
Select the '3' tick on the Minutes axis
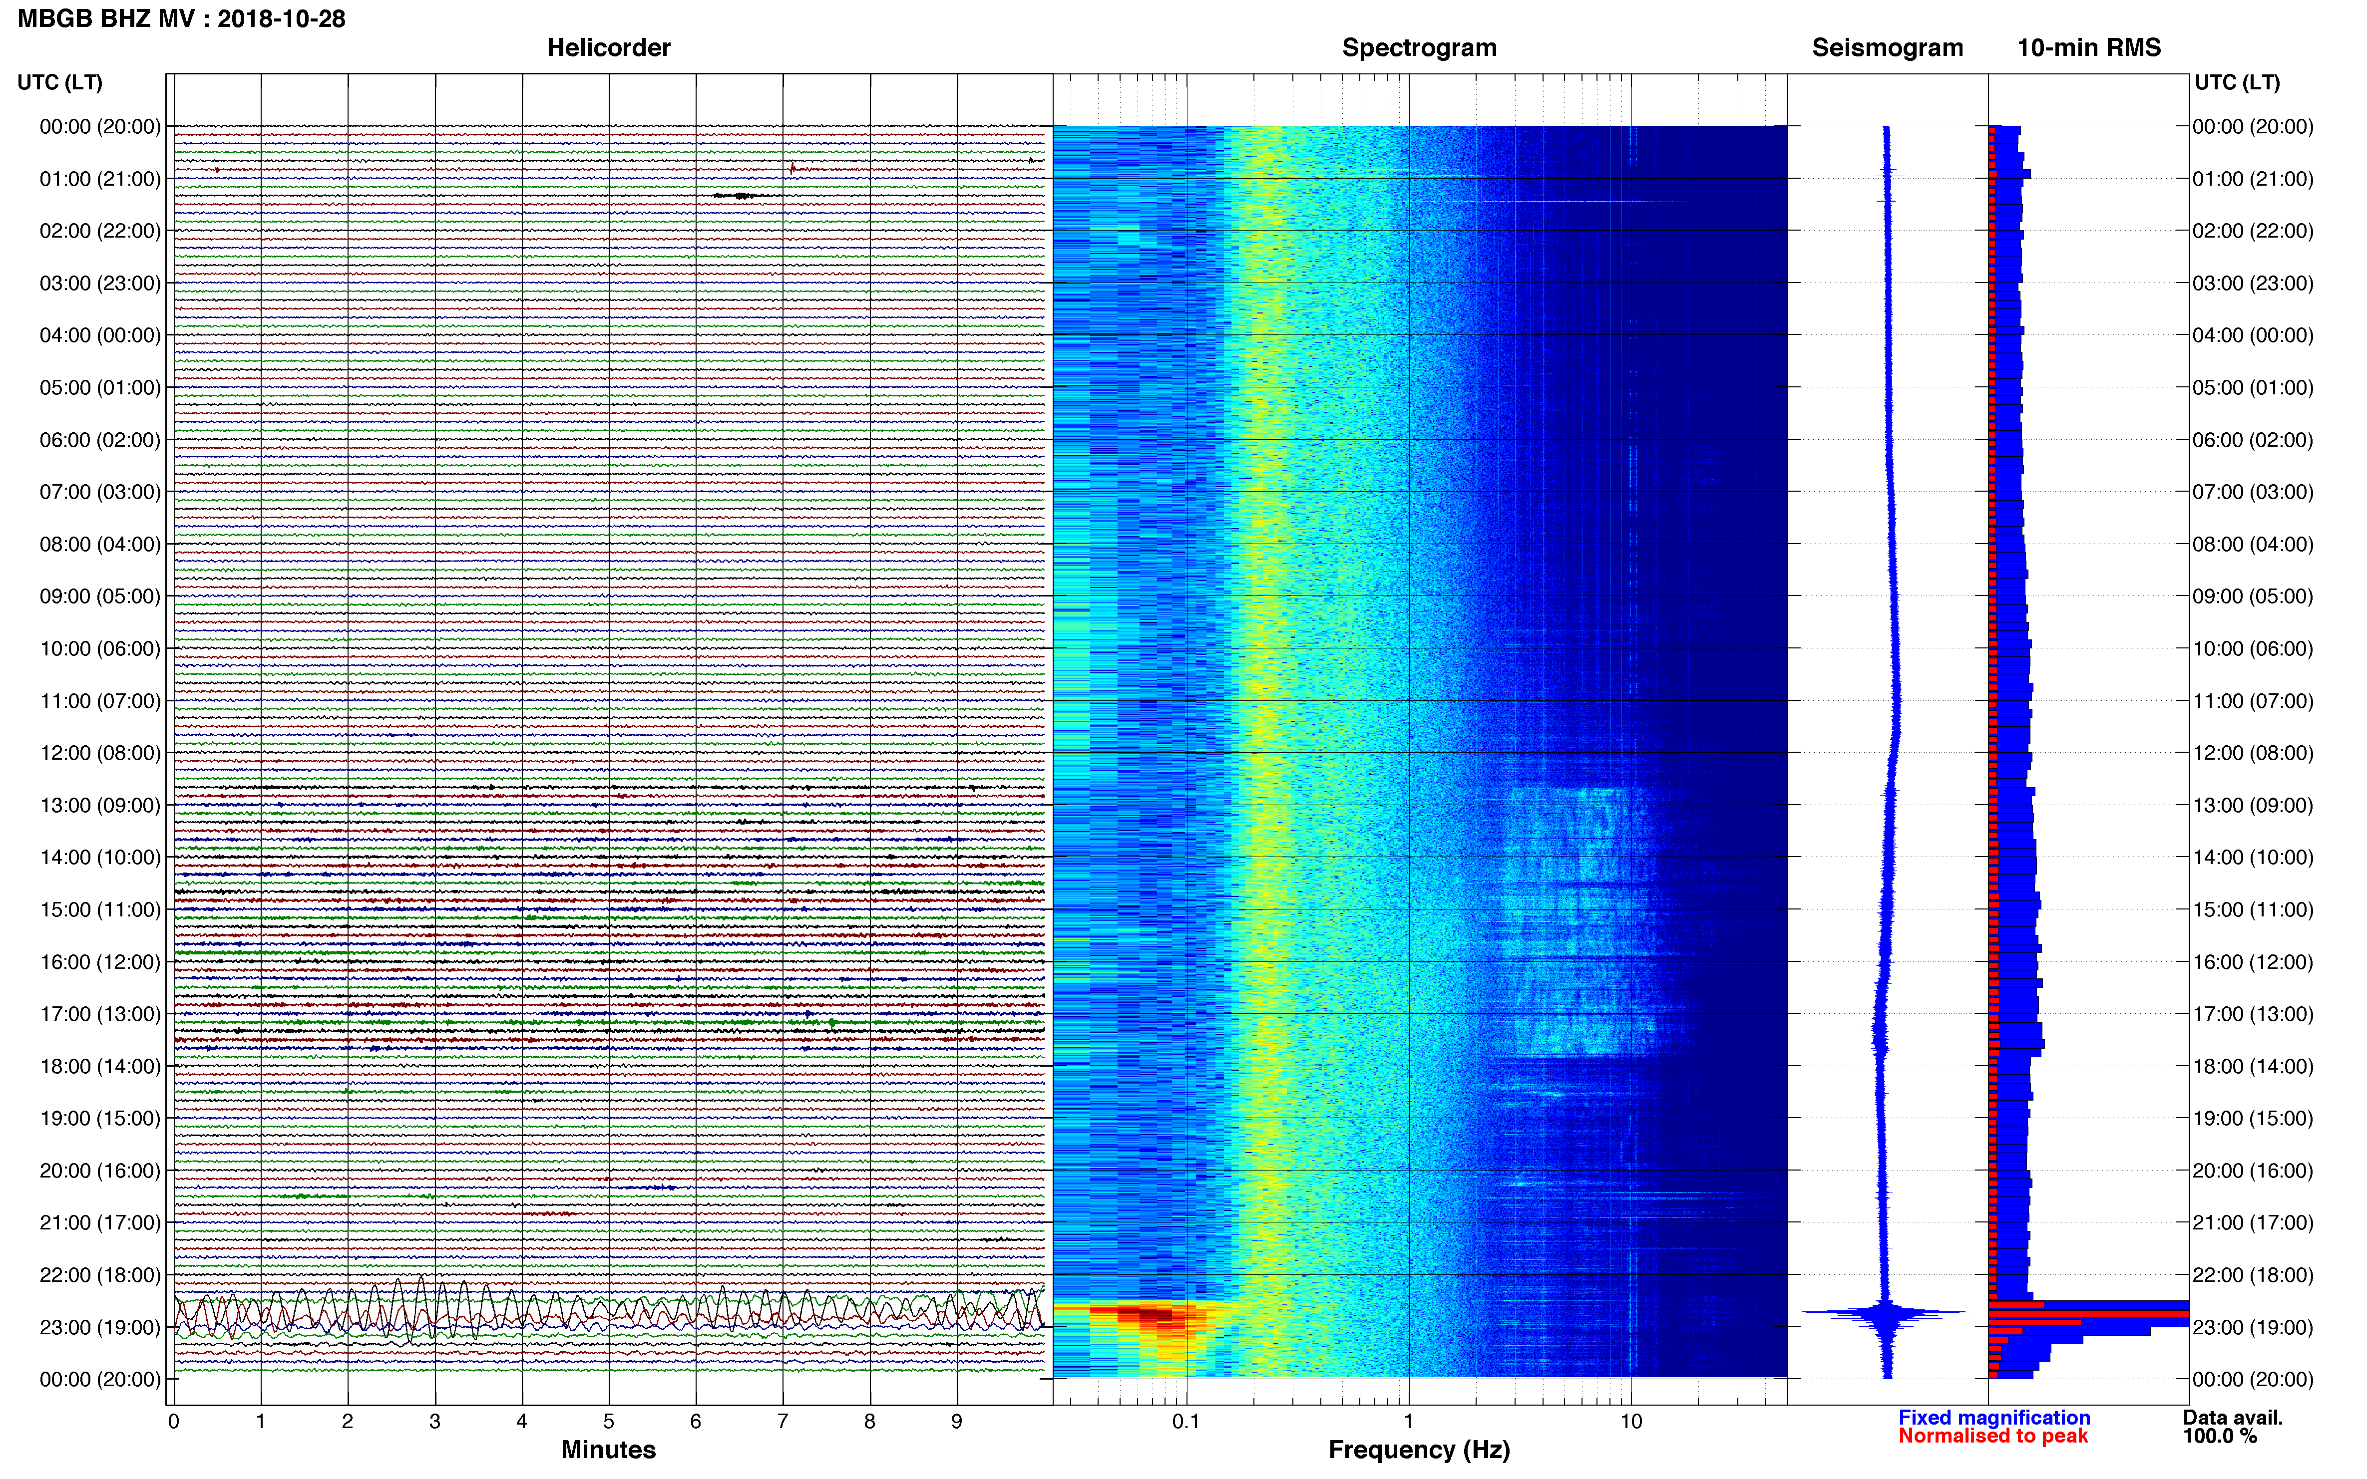click(x=434, y=1420)
